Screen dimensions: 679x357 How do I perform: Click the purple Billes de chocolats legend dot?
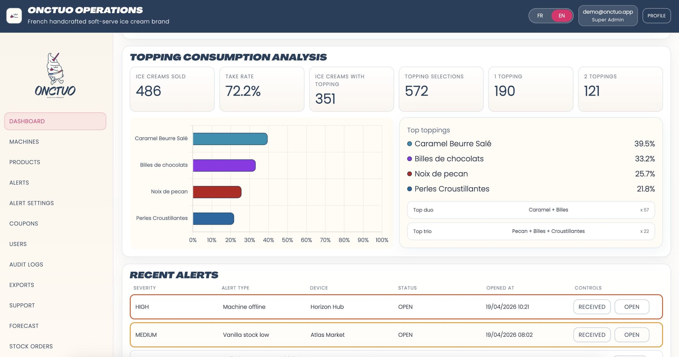(410, 159)
